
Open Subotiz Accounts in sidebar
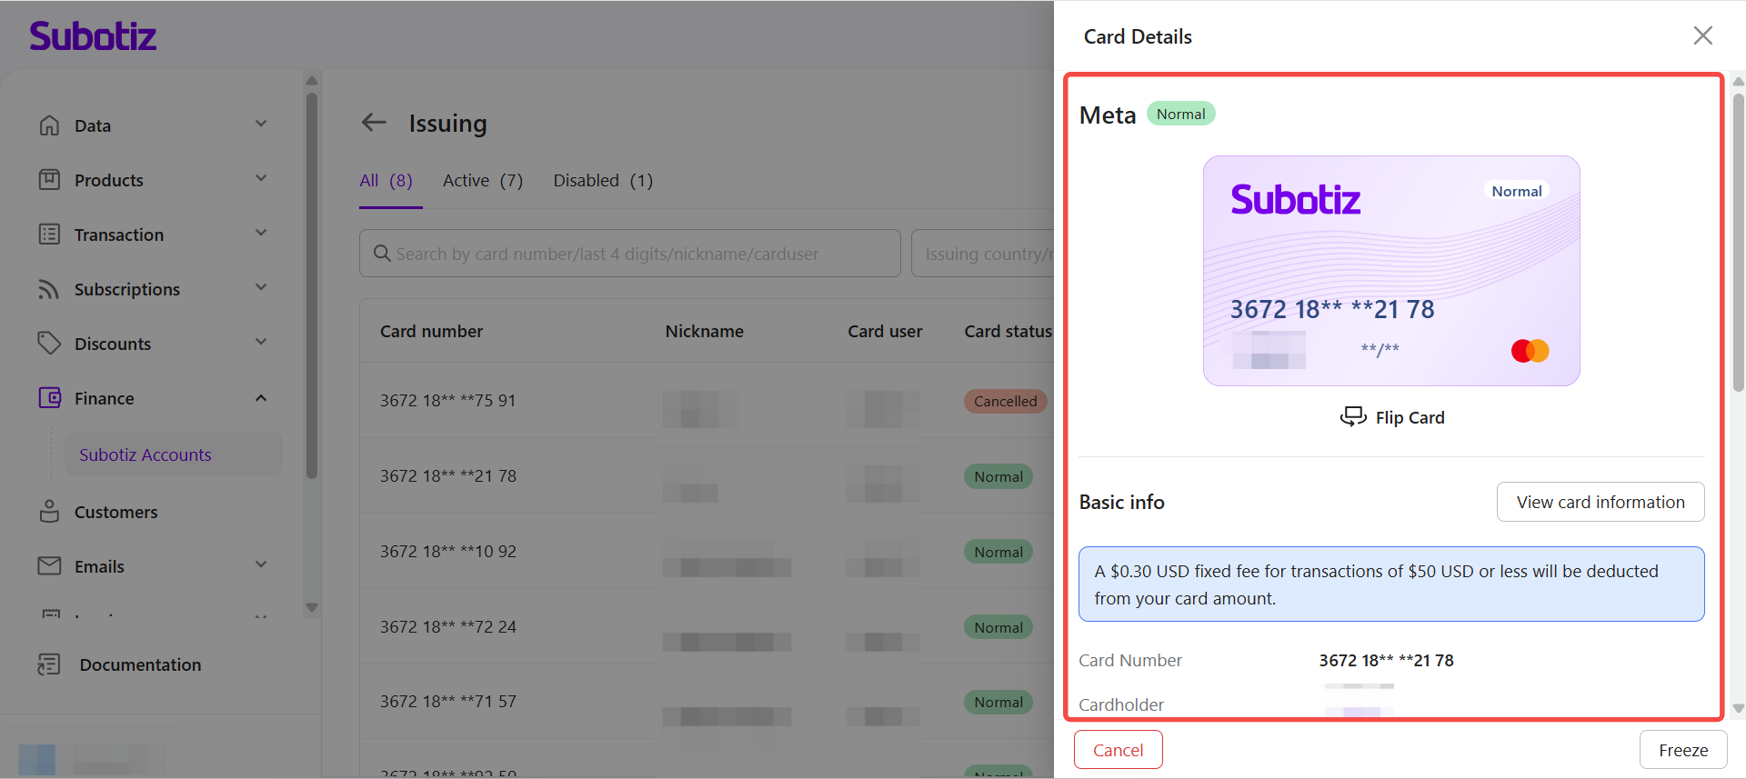coord(173,454)
